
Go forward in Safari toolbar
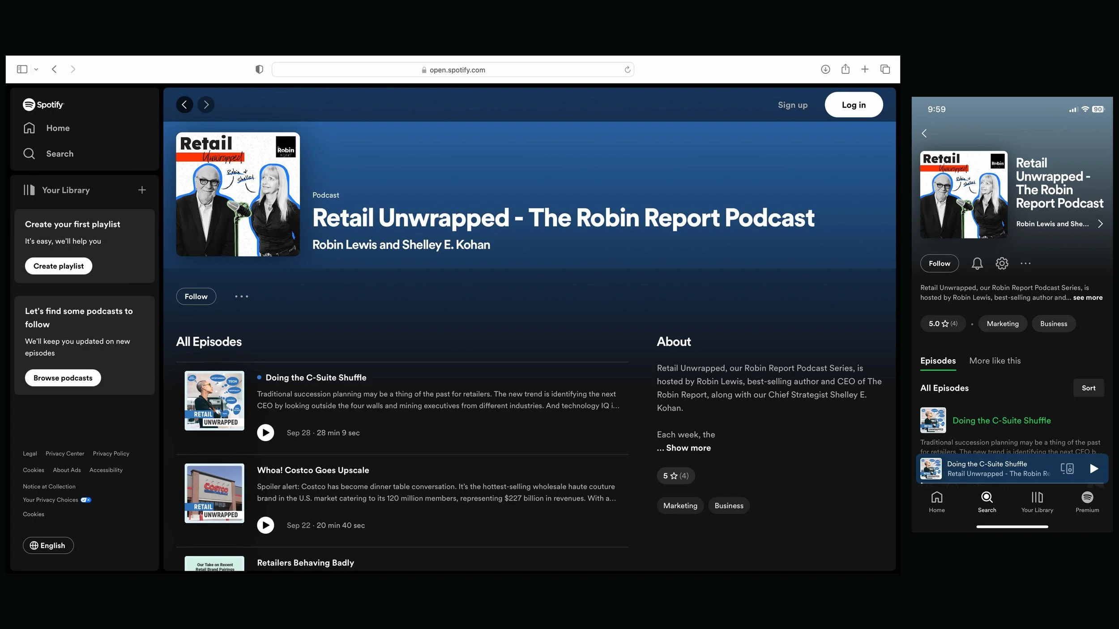[x=73, y=69]
